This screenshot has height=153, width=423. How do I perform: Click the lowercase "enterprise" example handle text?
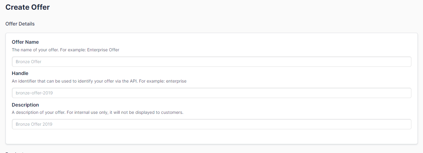coord(176,81)
